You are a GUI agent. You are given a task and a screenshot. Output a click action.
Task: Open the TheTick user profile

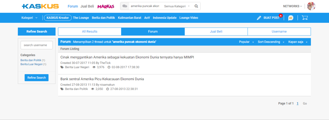(x=105, y=63)
